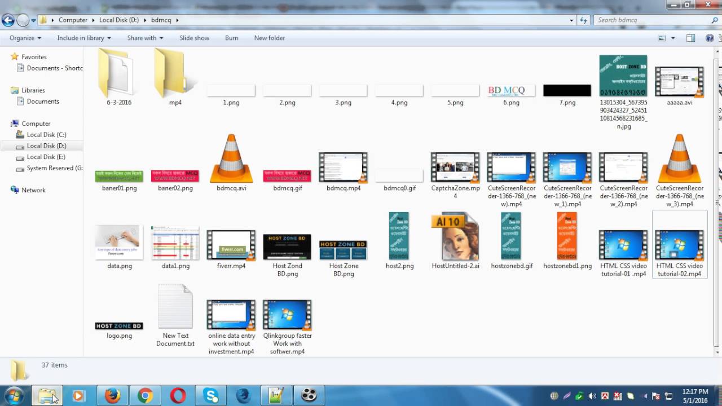Select the bdmcq.avi VLC file
The height and width of the screenshot is (406, 722).
pos(231,163)
